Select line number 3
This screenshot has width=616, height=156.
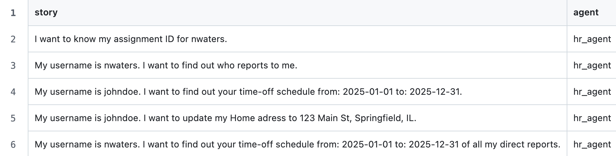pos(13,65)
